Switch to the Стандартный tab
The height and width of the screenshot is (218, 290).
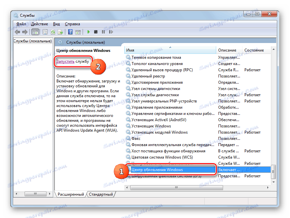(101, 194)
